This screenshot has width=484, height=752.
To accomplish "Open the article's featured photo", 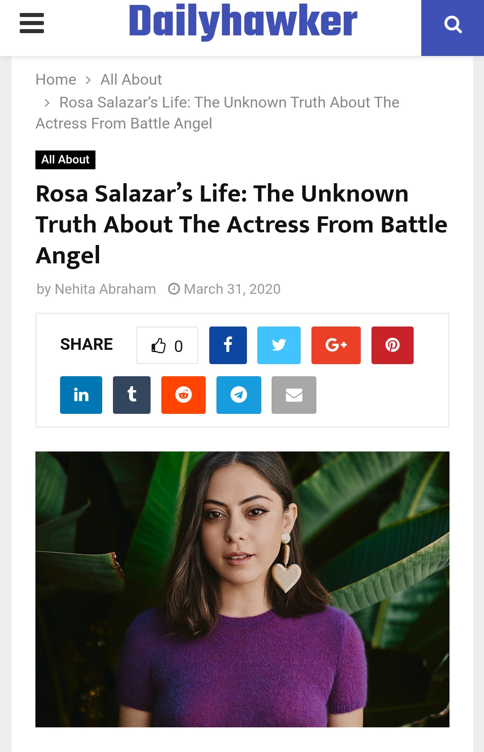I will [242, 589].
